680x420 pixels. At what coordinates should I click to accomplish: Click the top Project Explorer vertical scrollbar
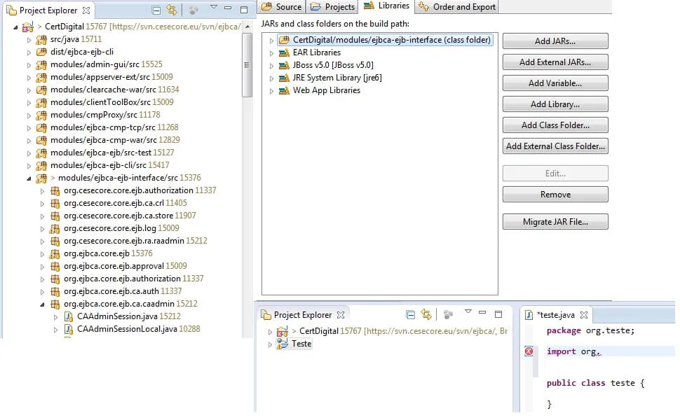[247, 65]
